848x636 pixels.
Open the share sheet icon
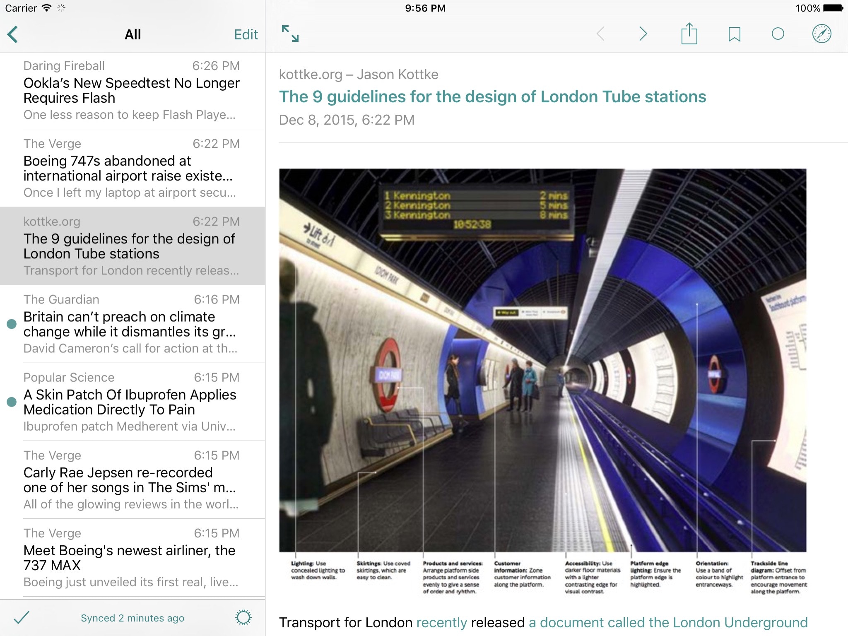689,33
